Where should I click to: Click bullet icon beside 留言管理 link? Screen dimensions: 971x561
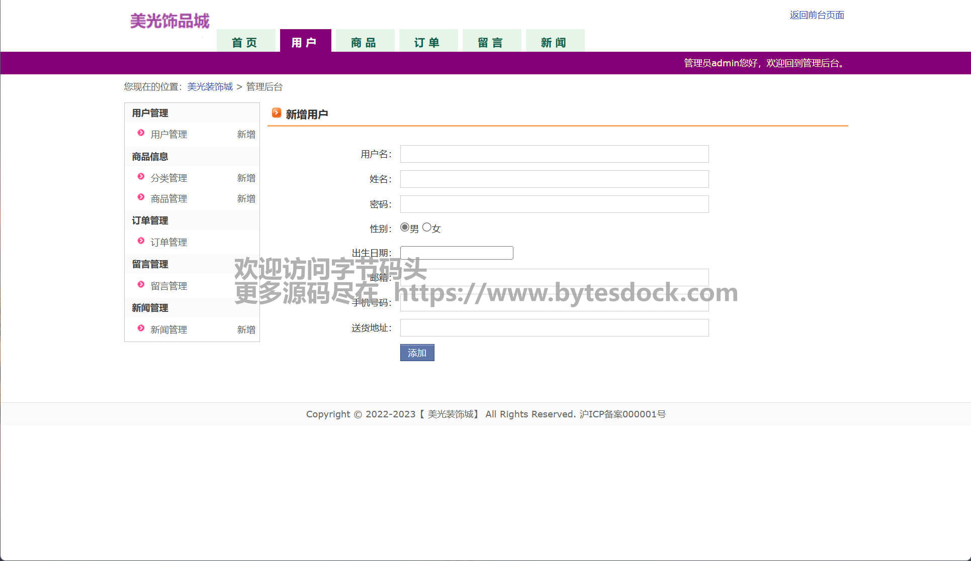coord(141,285)
